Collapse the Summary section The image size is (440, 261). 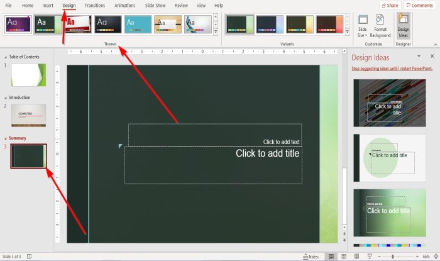[5, 138]
